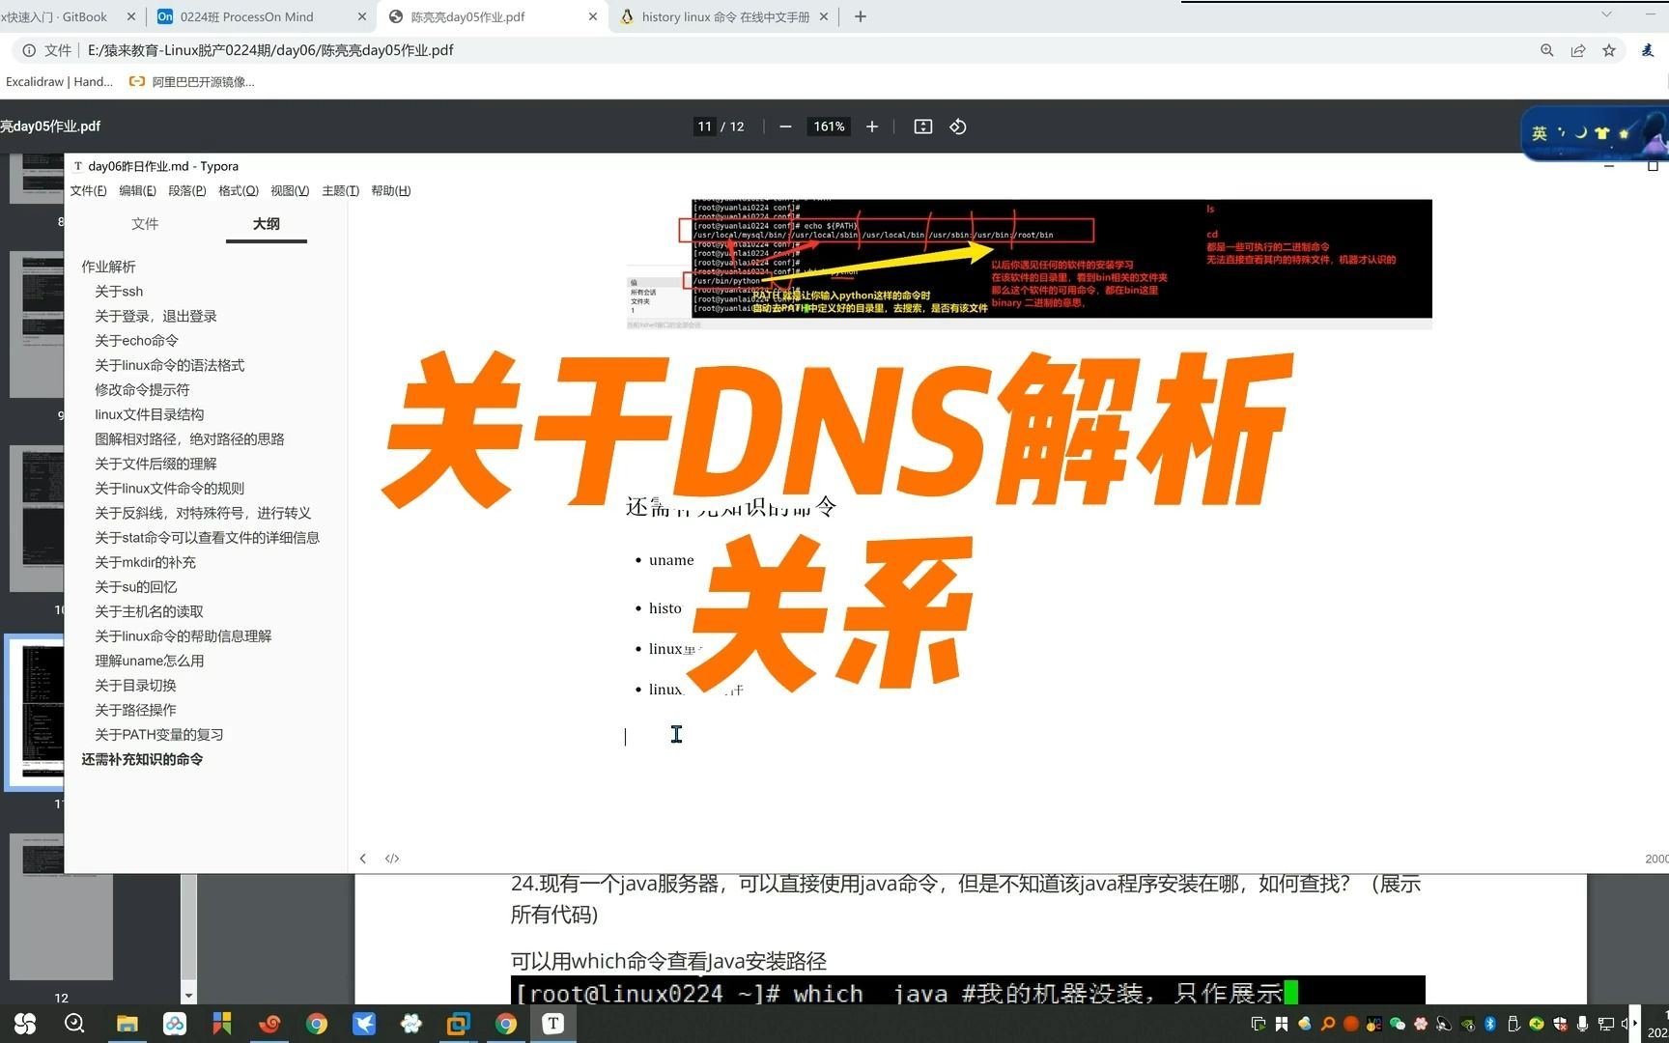The height and width of the screenshot is (1043, 1669).
Task: Jump to 关于PATH变量的复习 outline item
Action: (159, 735)
